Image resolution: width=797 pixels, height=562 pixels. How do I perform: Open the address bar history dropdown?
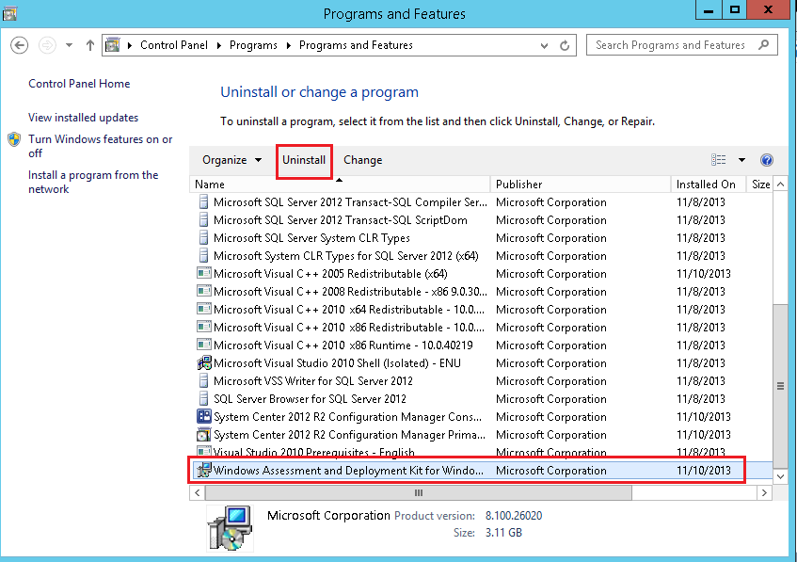pyautogui.click(x=545, y=45)
